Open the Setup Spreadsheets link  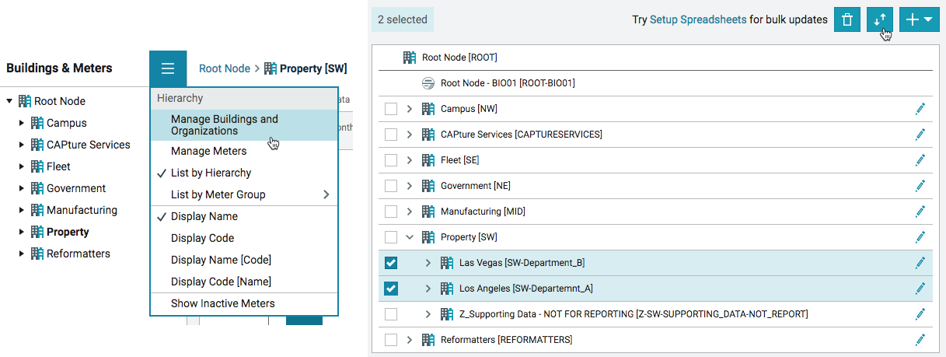click(x=698, y=19)
